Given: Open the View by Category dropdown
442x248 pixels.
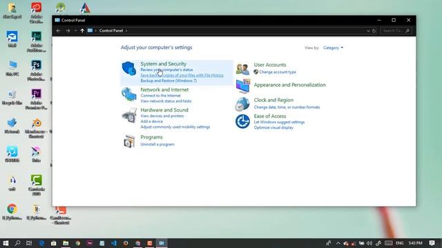Looking at the screenshot, I should coord(333,48).
